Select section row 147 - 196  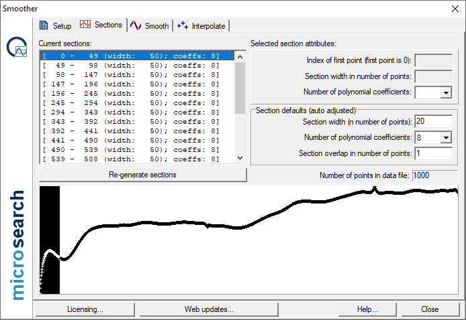[x=137, y=84]
